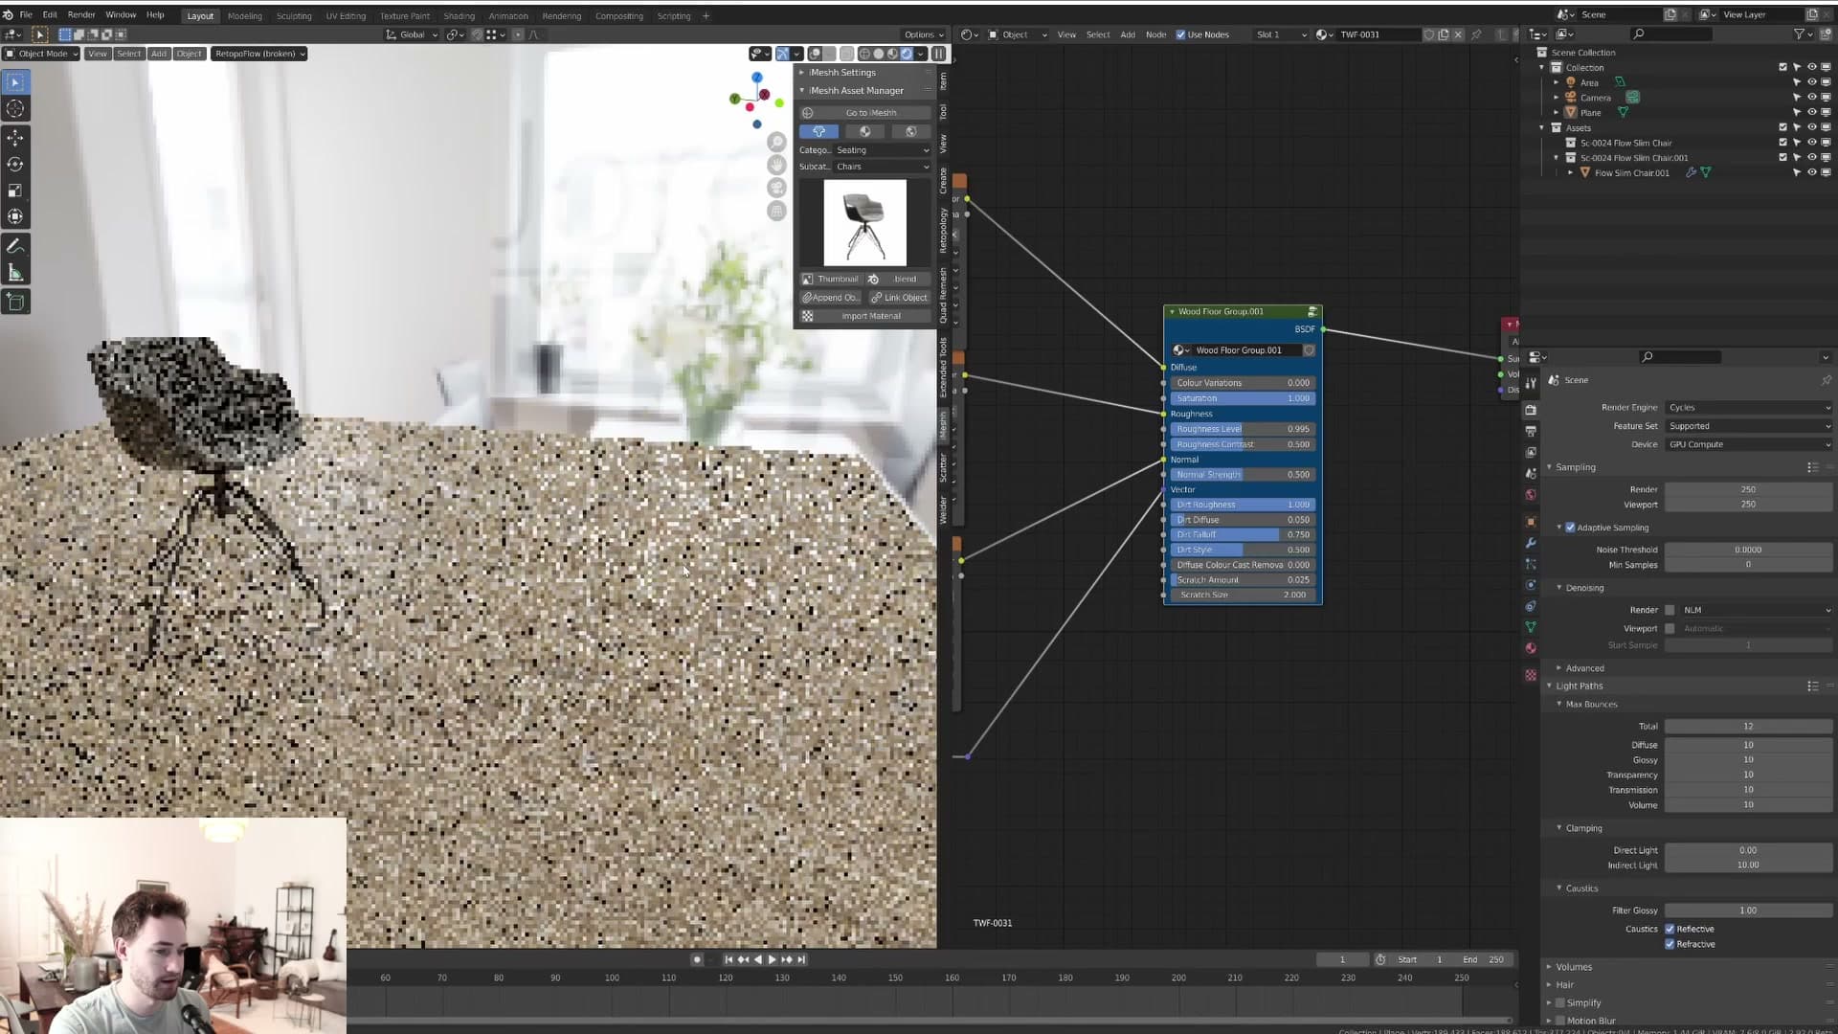Play the timeline animation
The height and width of the screenshot is (1034, 1838).
coord(772,959)
